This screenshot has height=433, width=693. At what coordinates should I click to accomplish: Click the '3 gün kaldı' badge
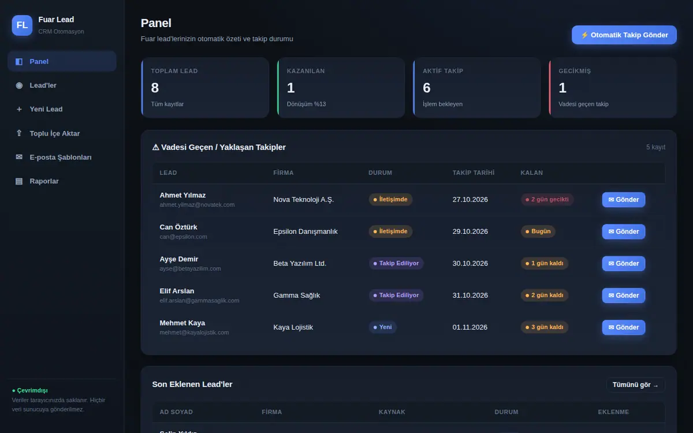pos(545,327)
